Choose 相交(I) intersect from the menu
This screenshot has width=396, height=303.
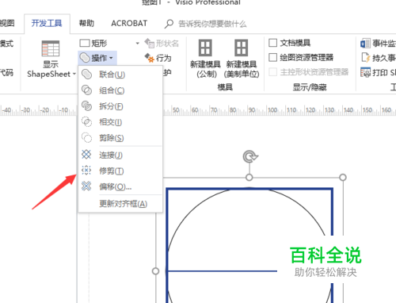(120, 122)
